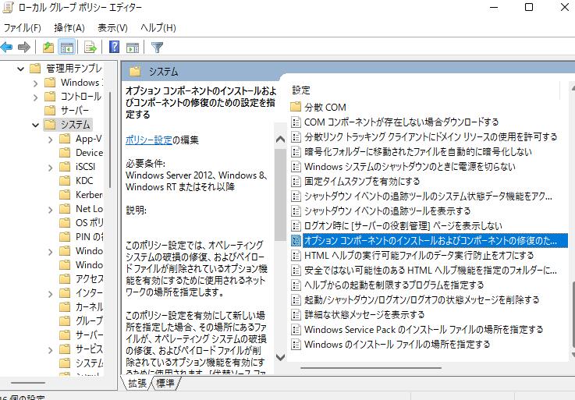Image resolution: width=575 pixels, height=400 pixels.
Task: Toggle show/hide action pane icon
Action: pyautogui.click(x=133, y=48)
